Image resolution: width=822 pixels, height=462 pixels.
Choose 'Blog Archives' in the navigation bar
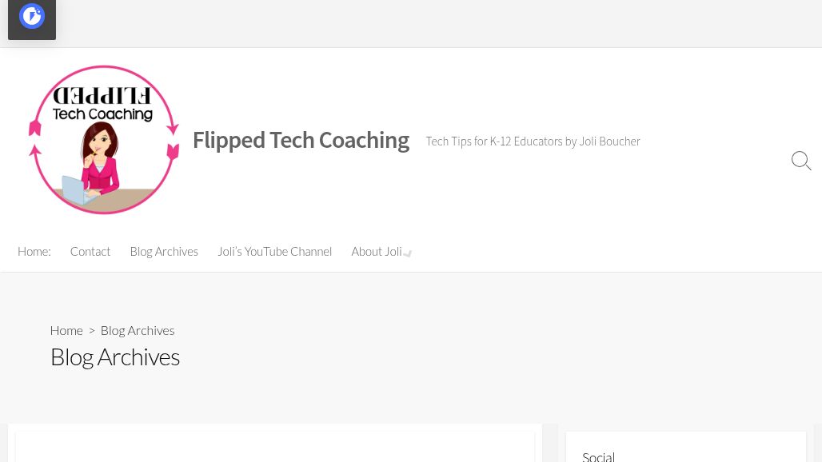click(x=164, y=251)
